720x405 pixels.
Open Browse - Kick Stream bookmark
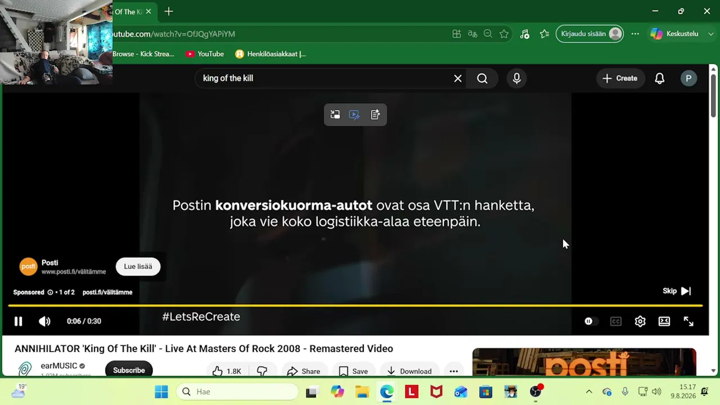pyautogui.click(x=143, y=54)
